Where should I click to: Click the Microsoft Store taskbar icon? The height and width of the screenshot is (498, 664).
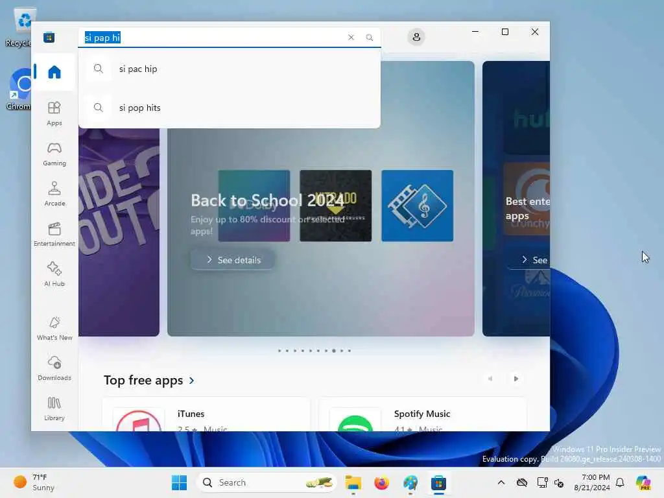click(x=439, y=482)
